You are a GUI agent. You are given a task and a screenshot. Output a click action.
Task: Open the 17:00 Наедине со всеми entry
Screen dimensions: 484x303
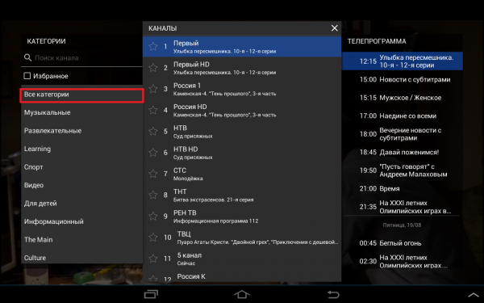(x=403, y=116)
